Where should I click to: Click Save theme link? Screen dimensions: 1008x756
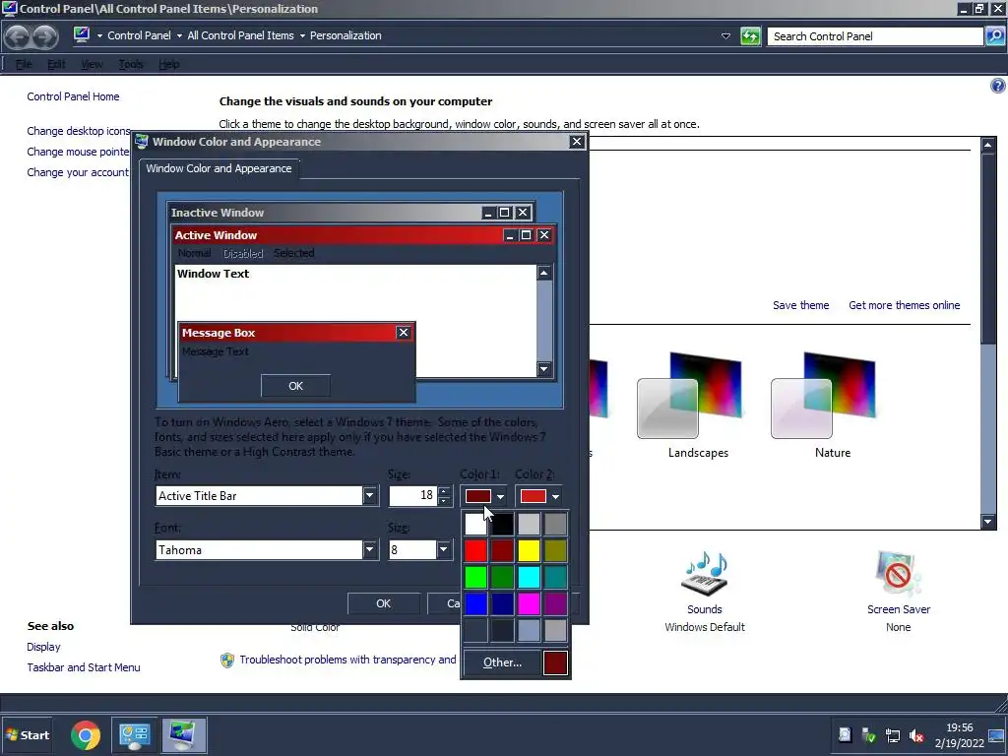(800, 305)
